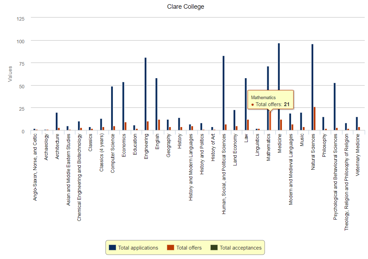Click the History and Modern Languages label
Viewport: 368px width, 259px height.
point(191,167)
